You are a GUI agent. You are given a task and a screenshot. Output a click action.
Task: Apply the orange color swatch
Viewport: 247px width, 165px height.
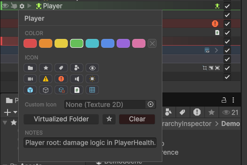click(46, 43)
